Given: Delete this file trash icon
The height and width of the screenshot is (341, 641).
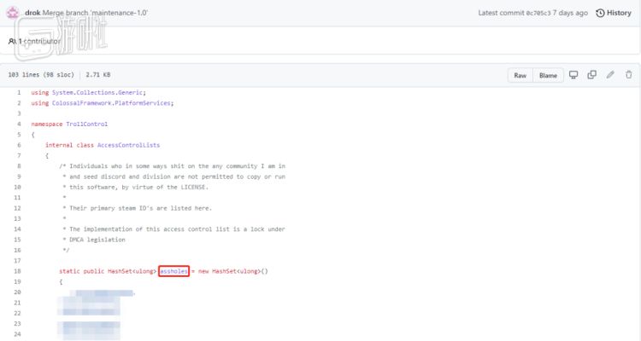Looking at the screenshot, I should [x=629, y=75].
